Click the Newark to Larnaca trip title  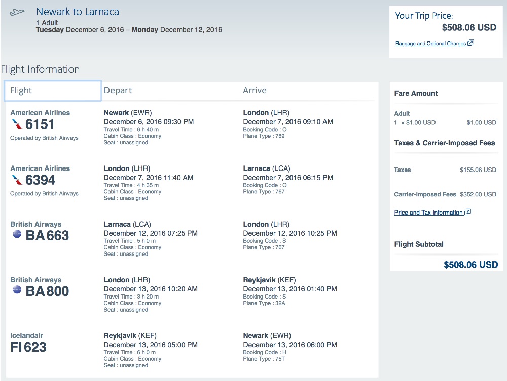(78, 11)
